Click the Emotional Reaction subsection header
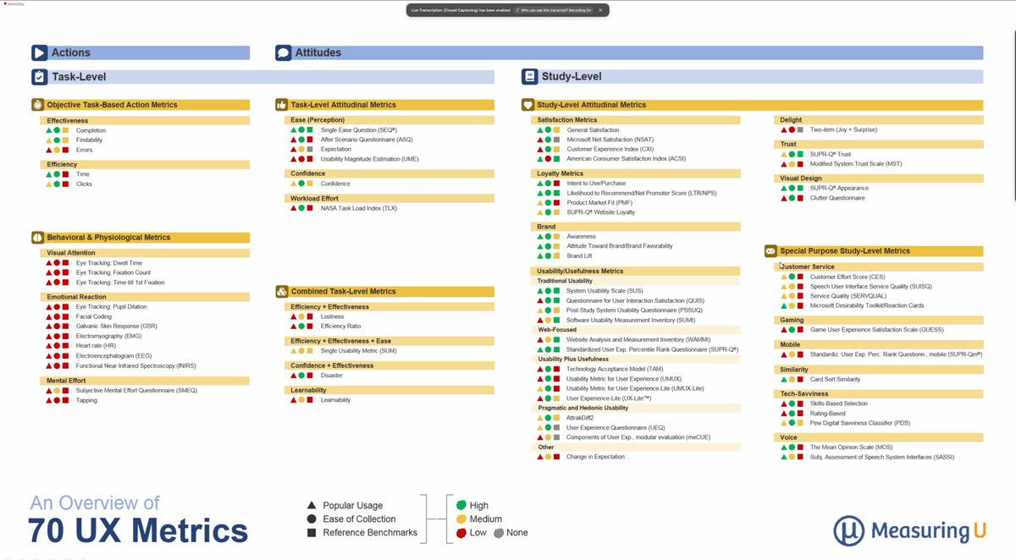Screen dimensions: 1016x560 145,297
